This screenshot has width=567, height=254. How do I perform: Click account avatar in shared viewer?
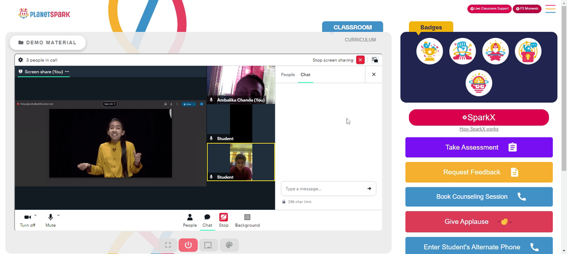point(201,104)
